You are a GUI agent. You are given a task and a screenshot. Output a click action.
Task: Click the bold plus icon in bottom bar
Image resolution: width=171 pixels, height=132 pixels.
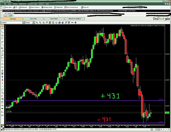coord(161,129)
